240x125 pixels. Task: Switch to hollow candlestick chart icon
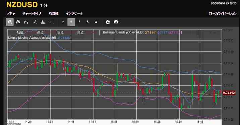(x=18, y=22)
